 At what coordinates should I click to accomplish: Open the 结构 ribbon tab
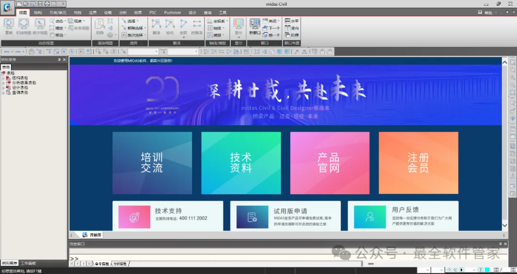[38, 12]
